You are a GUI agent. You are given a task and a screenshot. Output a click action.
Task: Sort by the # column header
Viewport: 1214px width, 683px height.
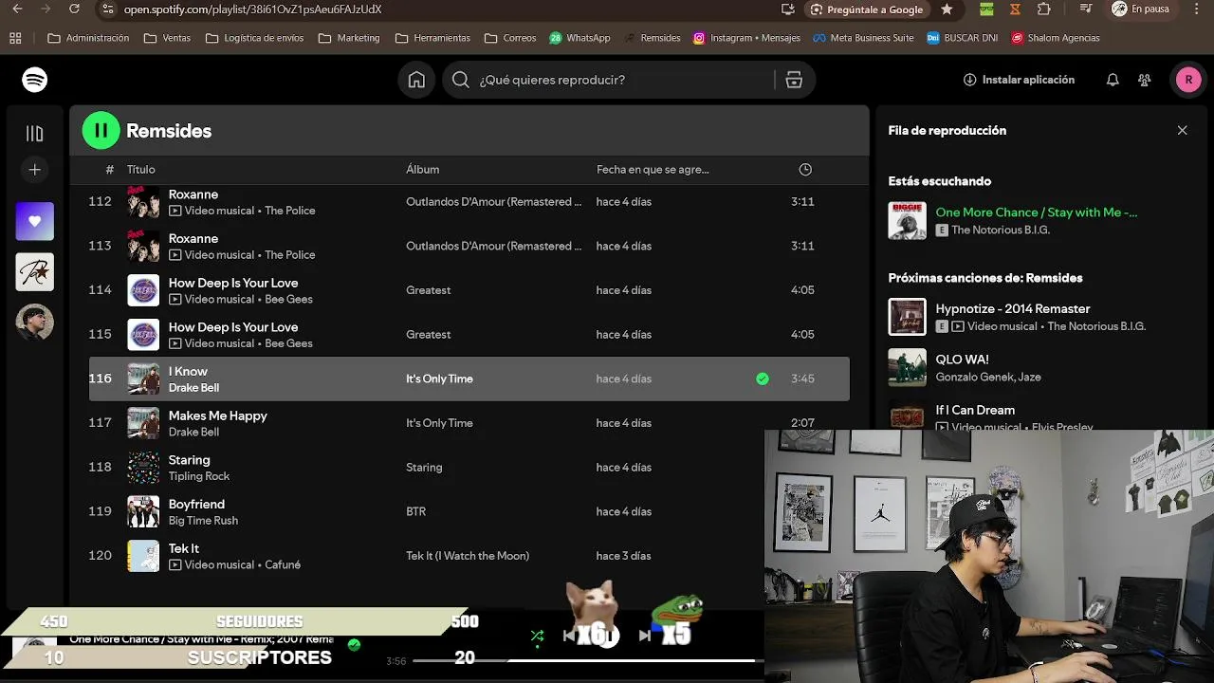pos(109,170)
